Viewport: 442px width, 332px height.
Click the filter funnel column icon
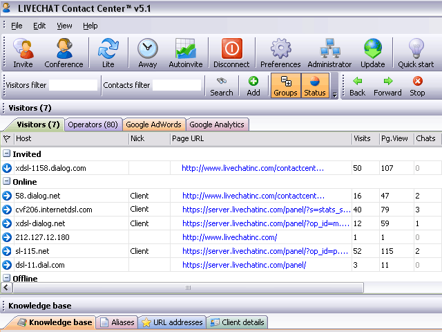7,138
